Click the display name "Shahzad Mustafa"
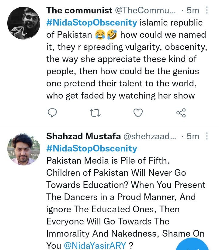The height and width of the screenshot is (250, 219). (x=83, y=137)
